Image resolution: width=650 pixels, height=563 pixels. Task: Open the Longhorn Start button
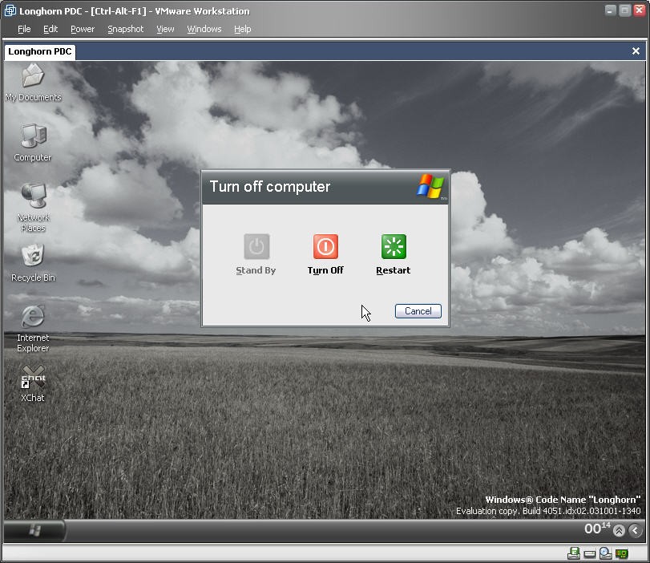(x=35, y=530)
